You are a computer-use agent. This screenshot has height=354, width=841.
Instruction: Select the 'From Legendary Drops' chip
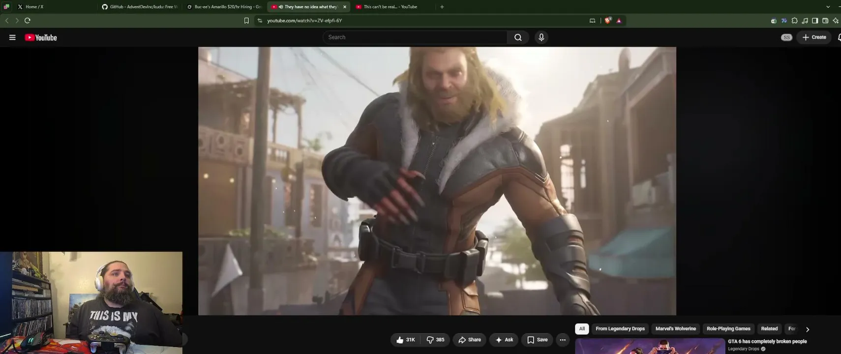[620, 329]
